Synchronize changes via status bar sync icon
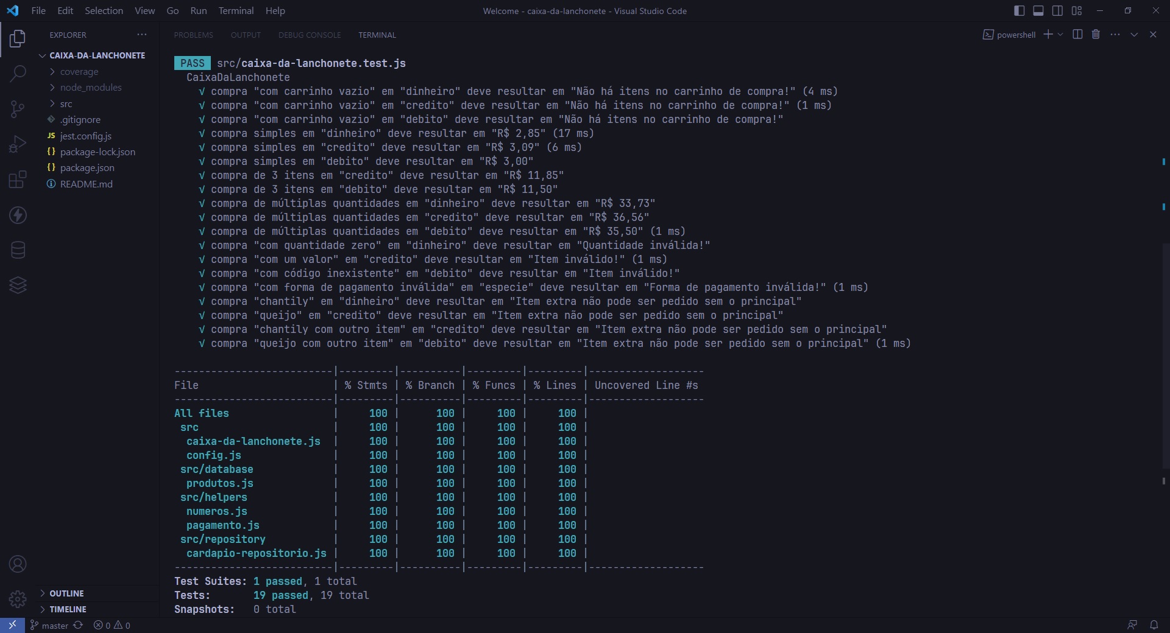 (78, 625)
